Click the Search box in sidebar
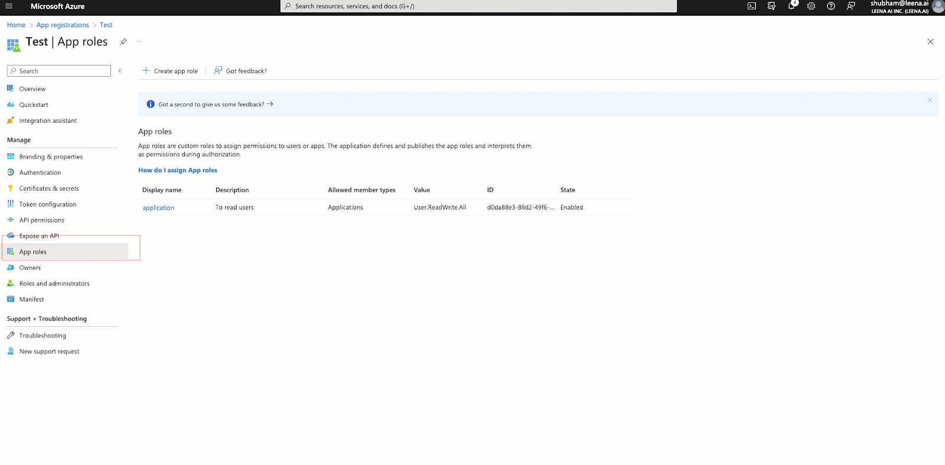945x465 pixels. (x=59, y=71)
